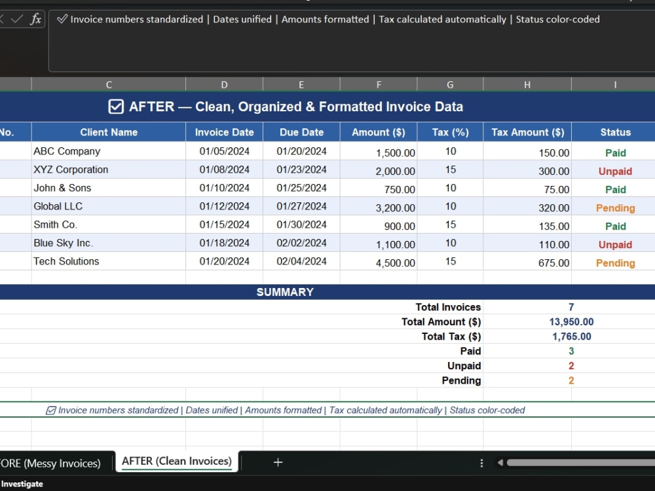
Task: Select column E header
Action: click(301, 84)
